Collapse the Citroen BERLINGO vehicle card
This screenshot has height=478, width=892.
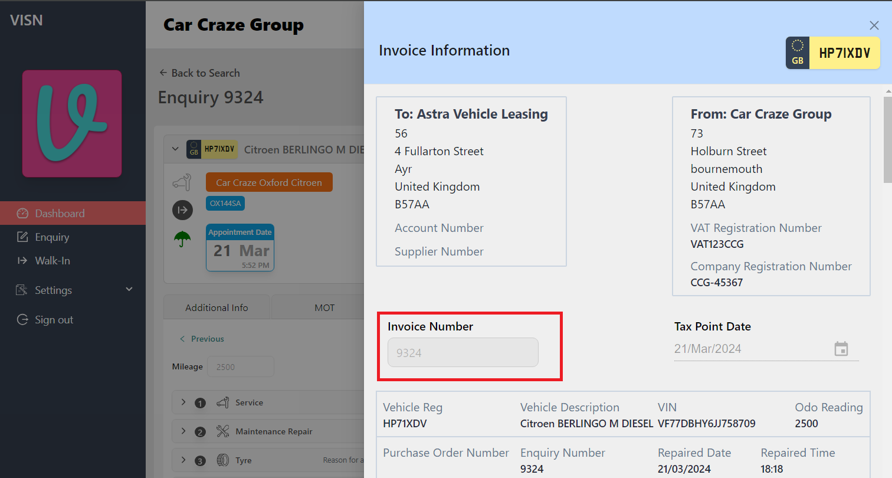[175, 149]
